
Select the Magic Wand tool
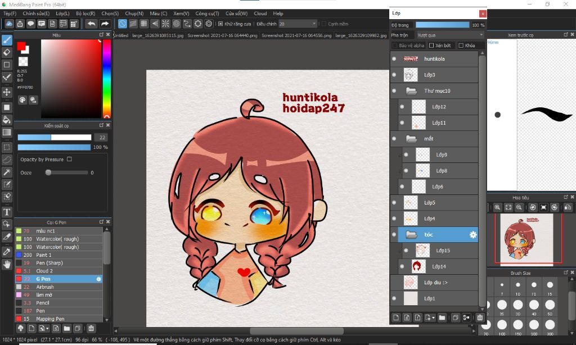[7, 172]
